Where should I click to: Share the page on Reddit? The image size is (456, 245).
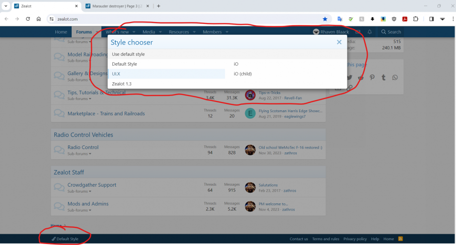click(360, 77)
